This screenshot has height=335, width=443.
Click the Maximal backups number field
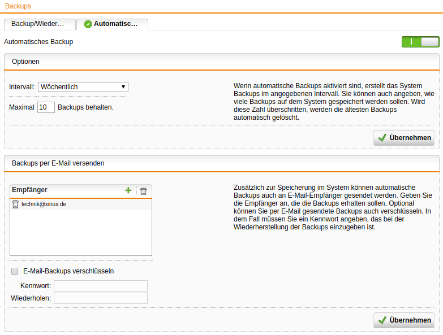click(x=46, y=107)
